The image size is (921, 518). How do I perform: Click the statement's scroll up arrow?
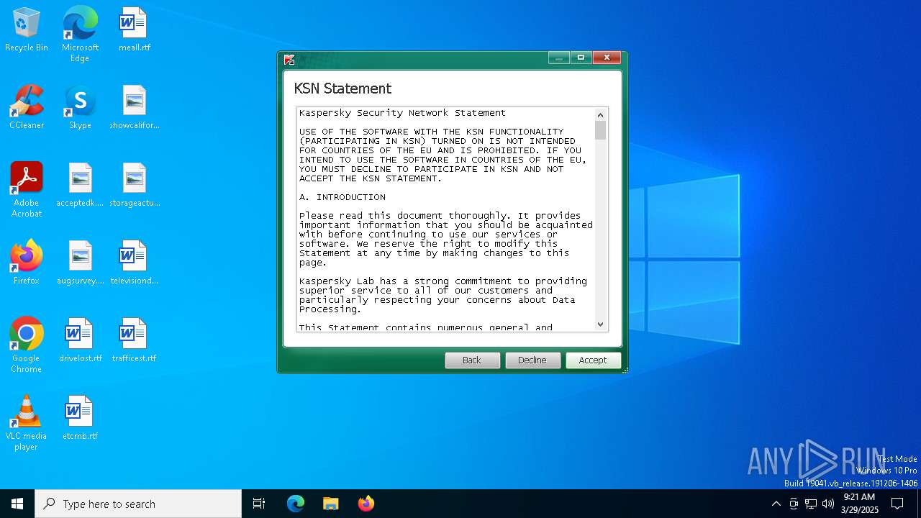[601, 115]
